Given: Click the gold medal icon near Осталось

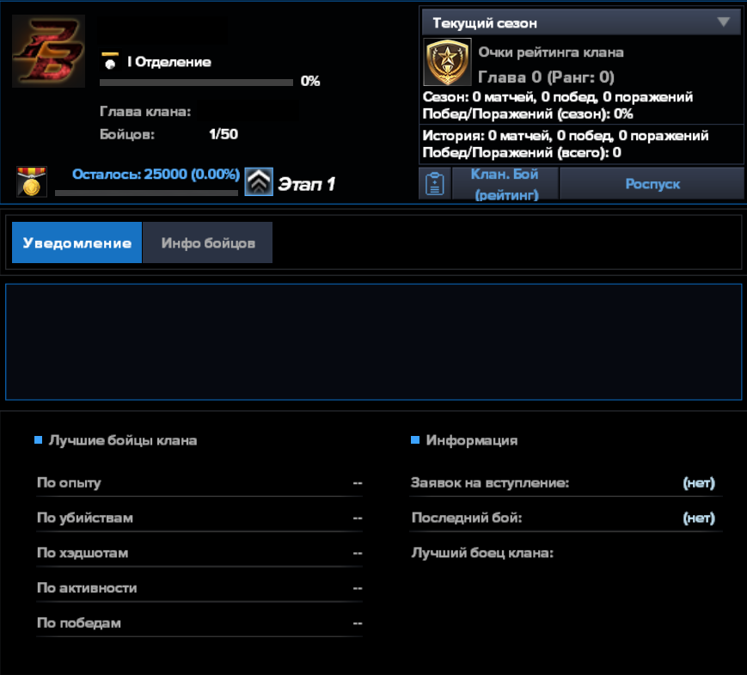Looking at the screenshot, I should (31, 182).
